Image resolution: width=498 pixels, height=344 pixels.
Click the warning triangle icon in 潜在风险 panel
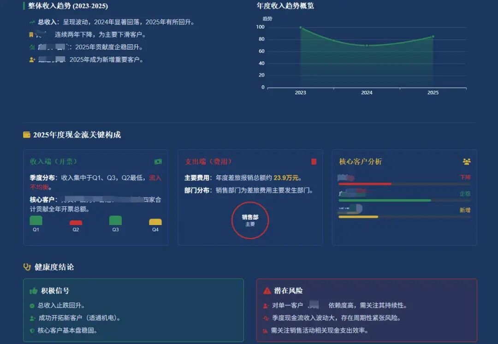click(x=267, y=291)
